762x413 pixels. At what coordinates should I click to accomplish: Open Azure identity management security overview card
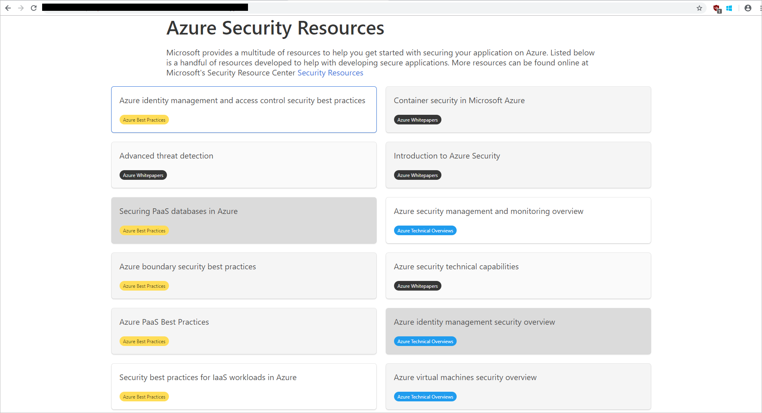click(518, 331)
